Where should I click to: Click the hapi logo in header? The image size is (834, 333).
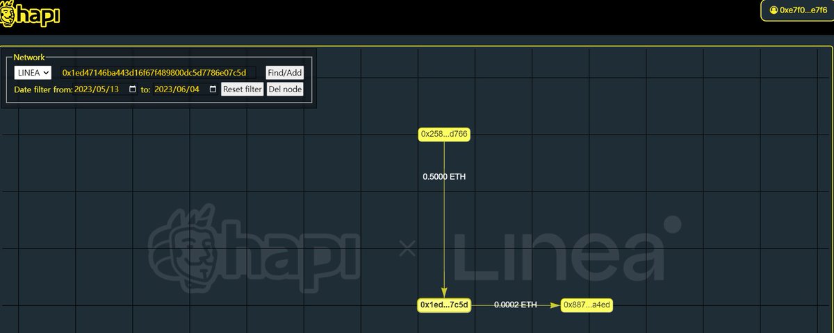click(31, 12)
